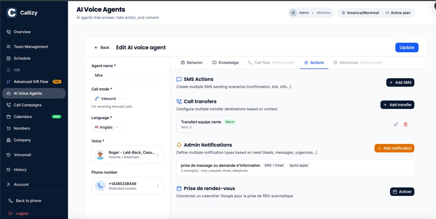Click the Agent name input field
This screenshot has width=436, height=219.
tap(127, 75)
